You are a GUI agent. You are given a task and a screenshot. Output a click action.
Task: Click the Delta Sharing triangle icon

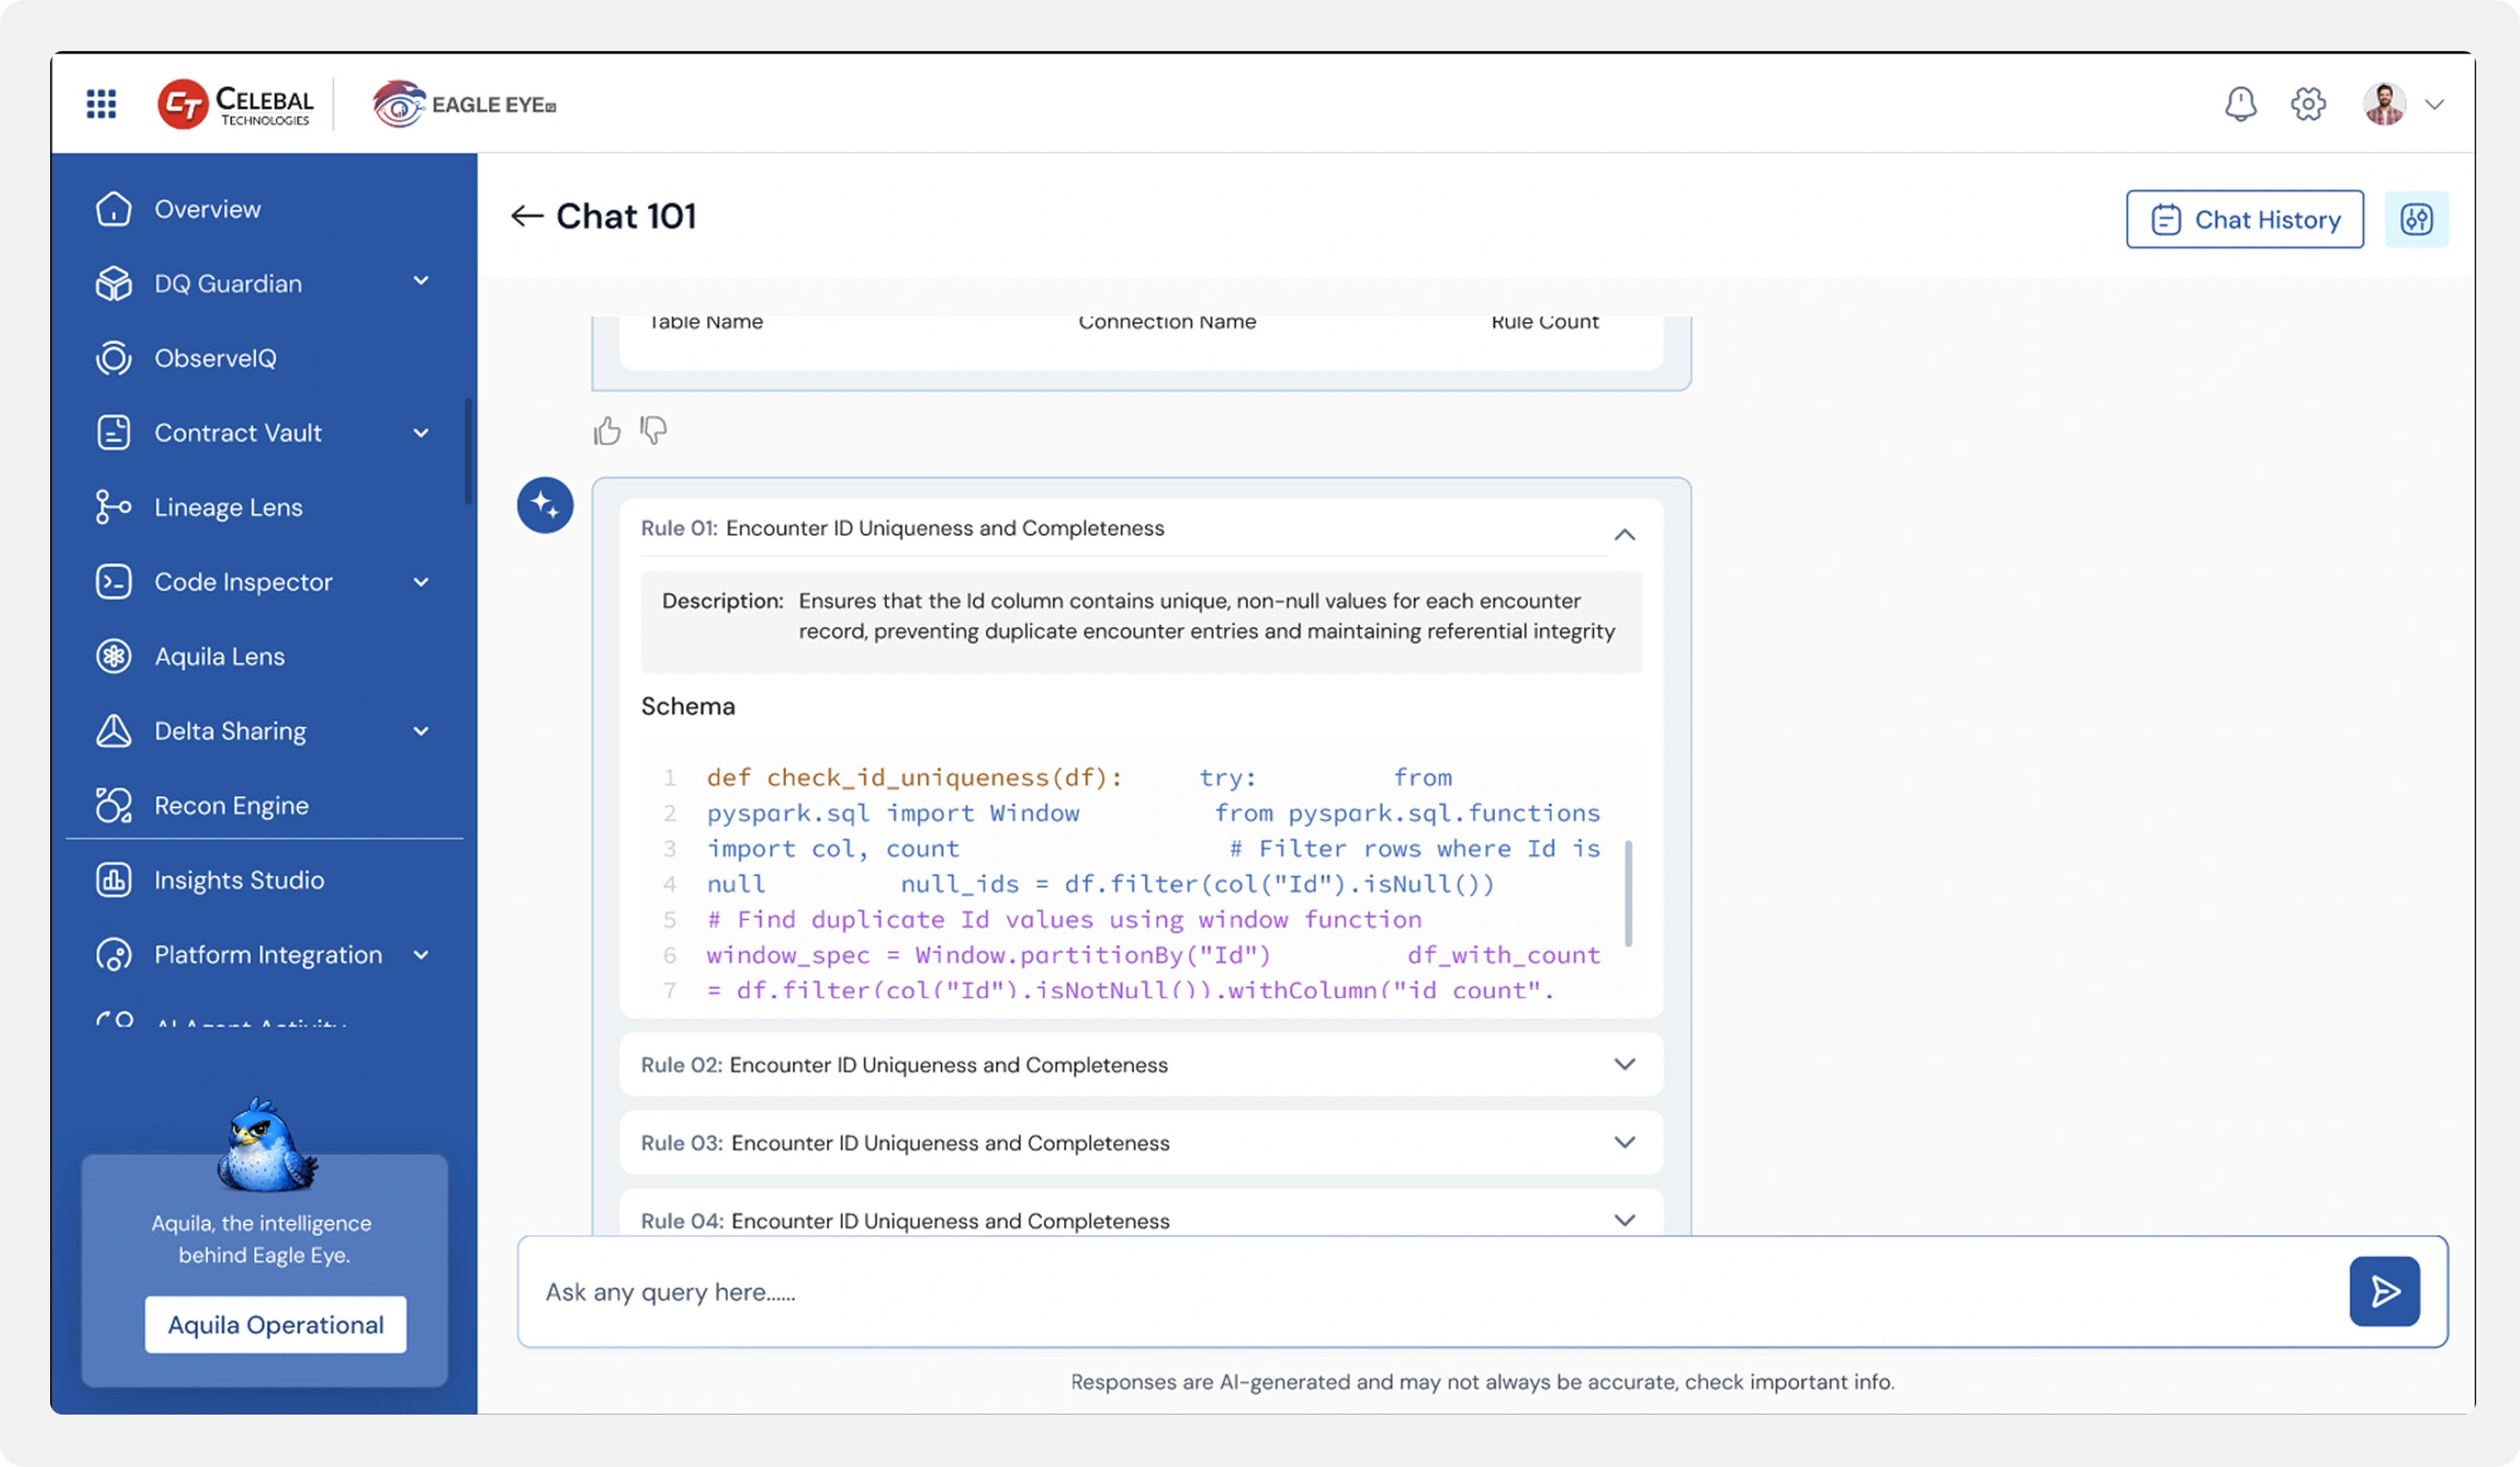tap(113, 731)
